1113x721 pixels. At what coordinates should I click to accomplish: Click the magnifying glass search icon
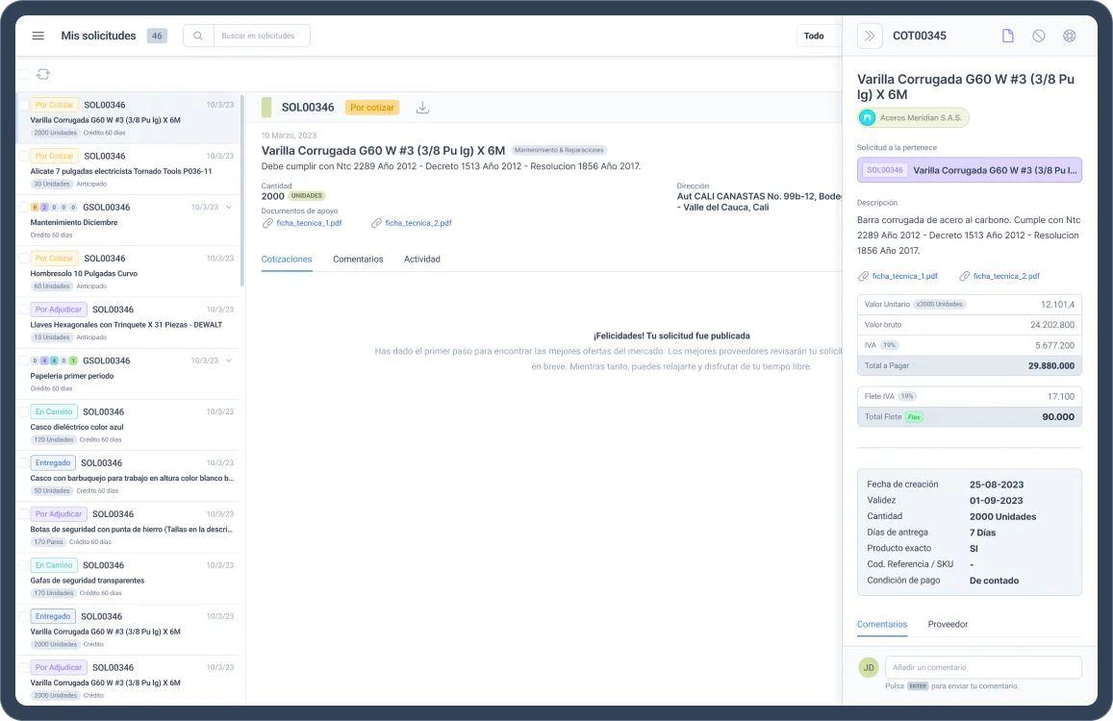(x=198, y=36)
